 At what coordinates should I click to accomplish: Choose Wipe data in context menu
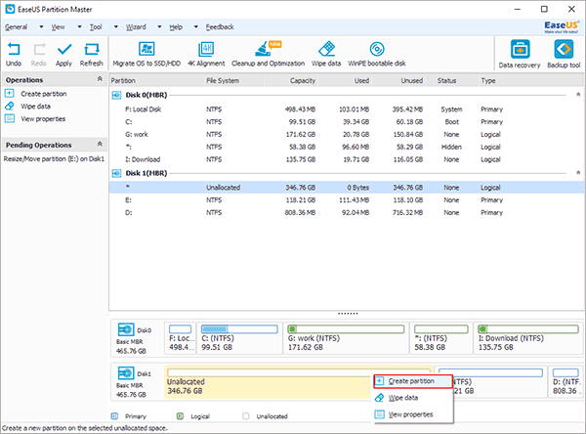click(x=413, y=398)
